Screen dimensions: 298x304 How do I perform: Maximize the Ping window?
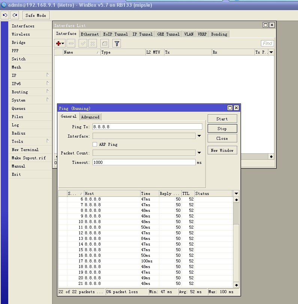pos(230,108)
